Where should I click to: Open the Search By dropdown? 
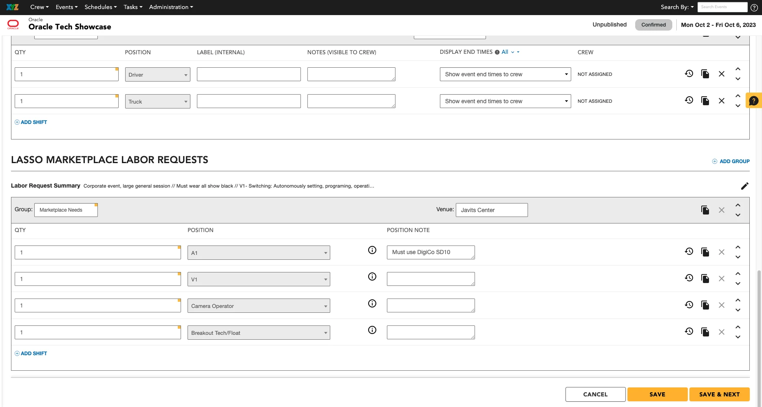(x=677, y=7)
